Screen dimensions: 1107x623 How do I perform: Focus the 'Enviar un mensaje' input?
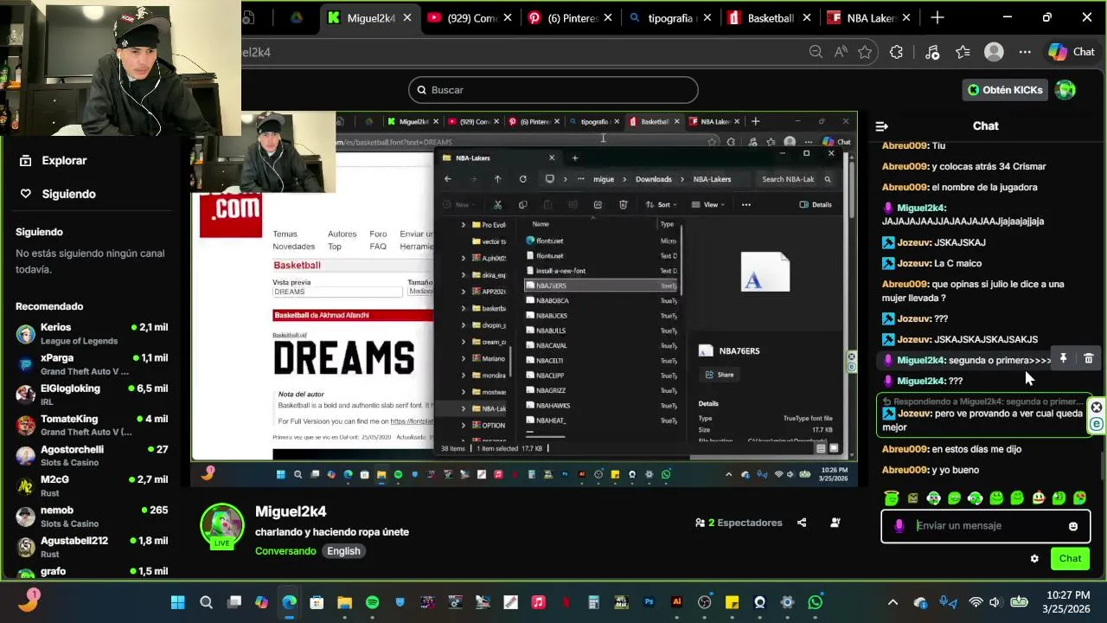(986, 526)
